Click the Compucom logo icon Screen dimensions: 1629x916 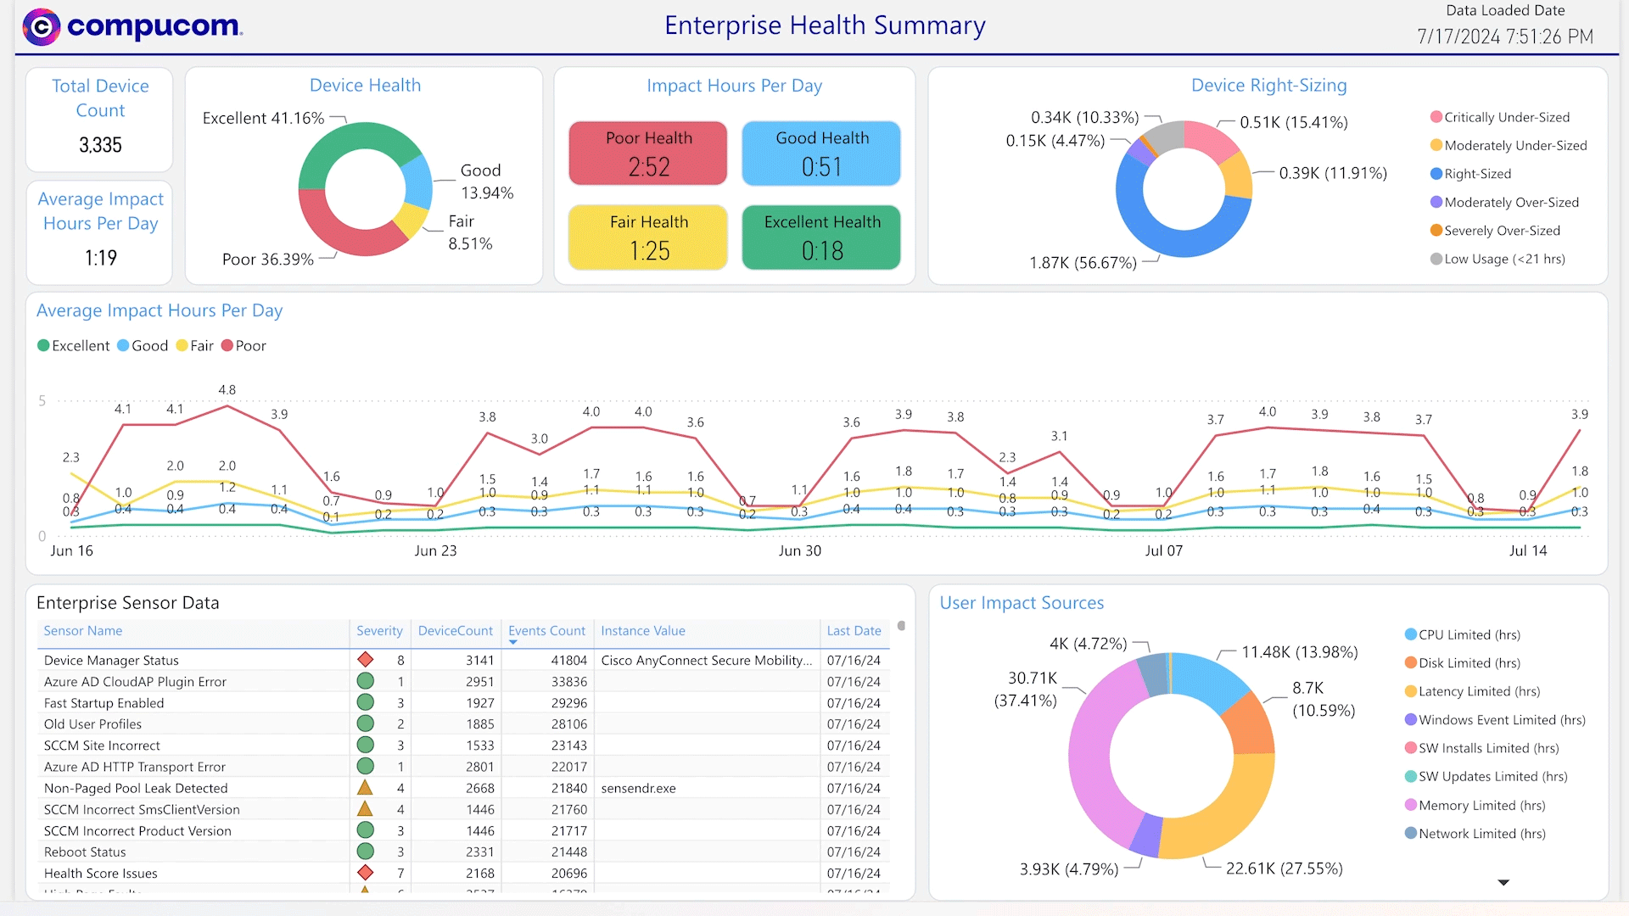click(x=42, y=27)
